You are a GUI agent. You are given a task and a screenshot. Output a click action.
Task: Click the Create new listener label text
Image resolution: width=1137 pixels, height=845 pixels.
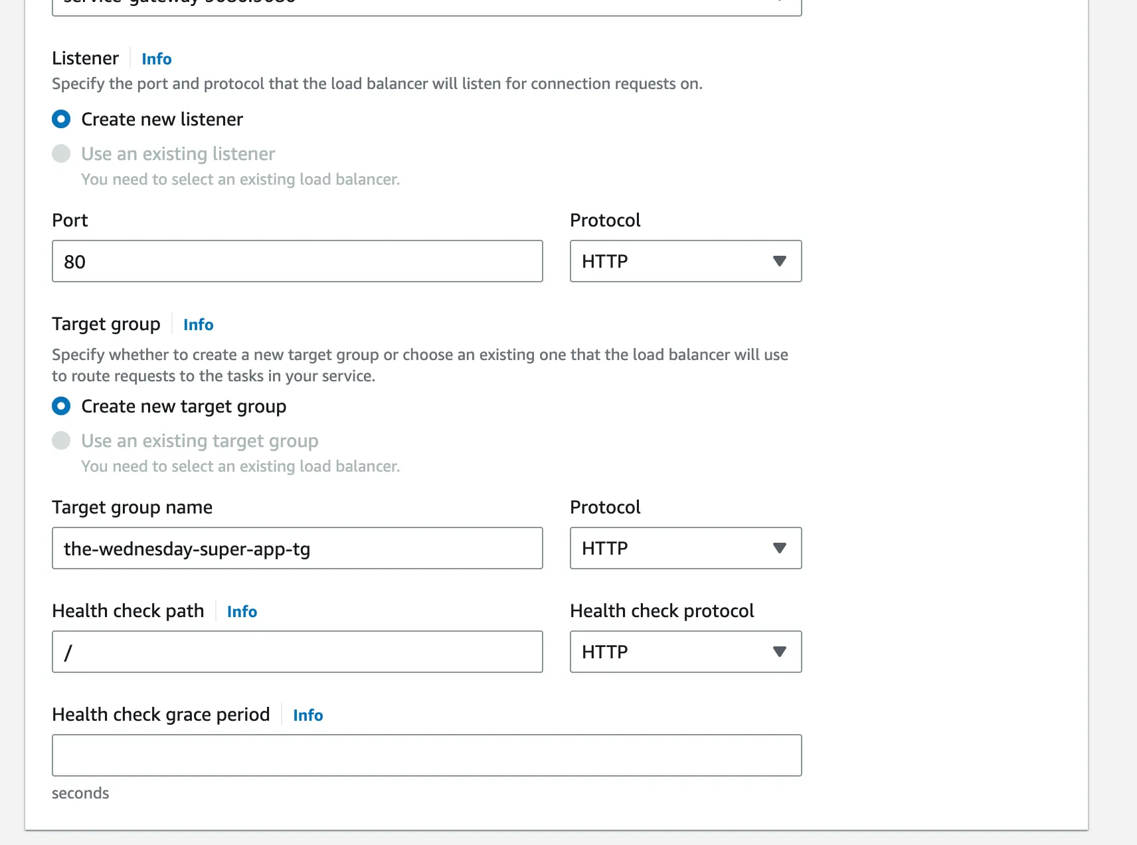162,120
